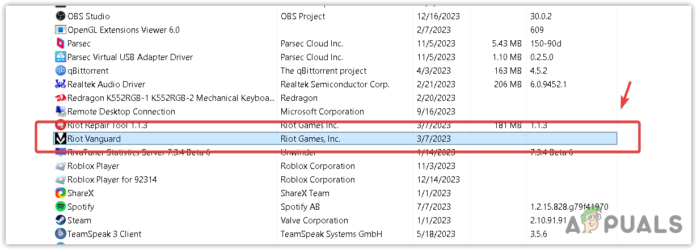Click the TeamSpeak 3 Client icon
The image size is (697, 250).
tap(61, 234)
